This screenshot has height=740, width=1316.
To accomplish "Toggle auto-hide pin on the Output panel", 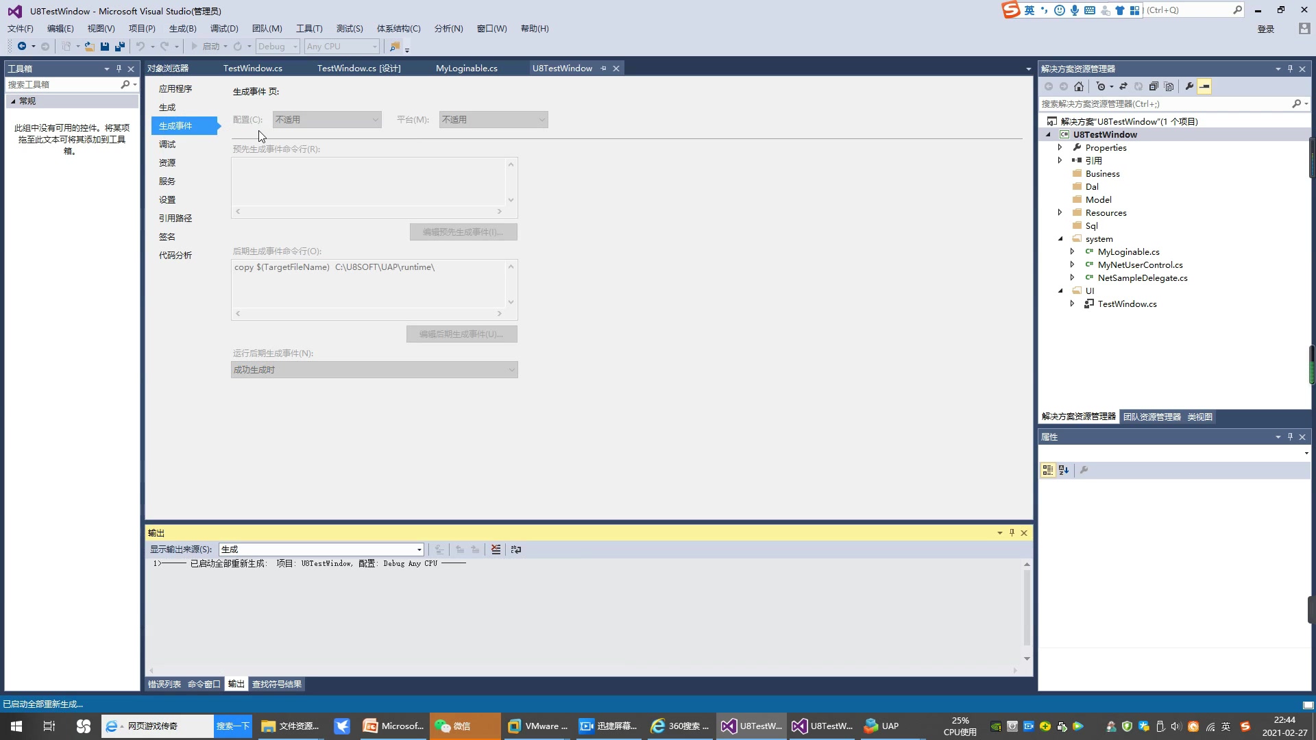I will 1012,532.
